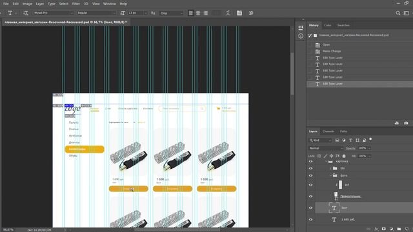Toggle Character and Paragraph panels icon
413x232 pixels.
coord(239,13)
